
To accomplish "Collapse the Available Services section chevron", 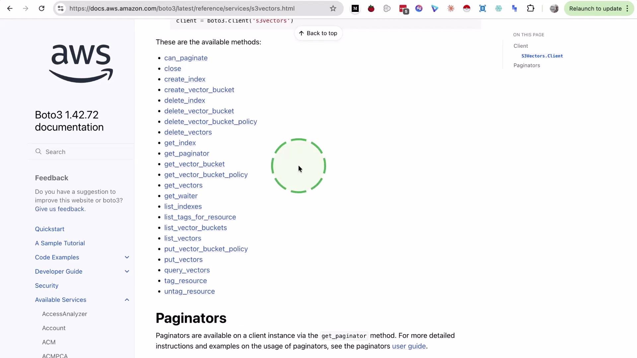I will (x=127, y=300).
